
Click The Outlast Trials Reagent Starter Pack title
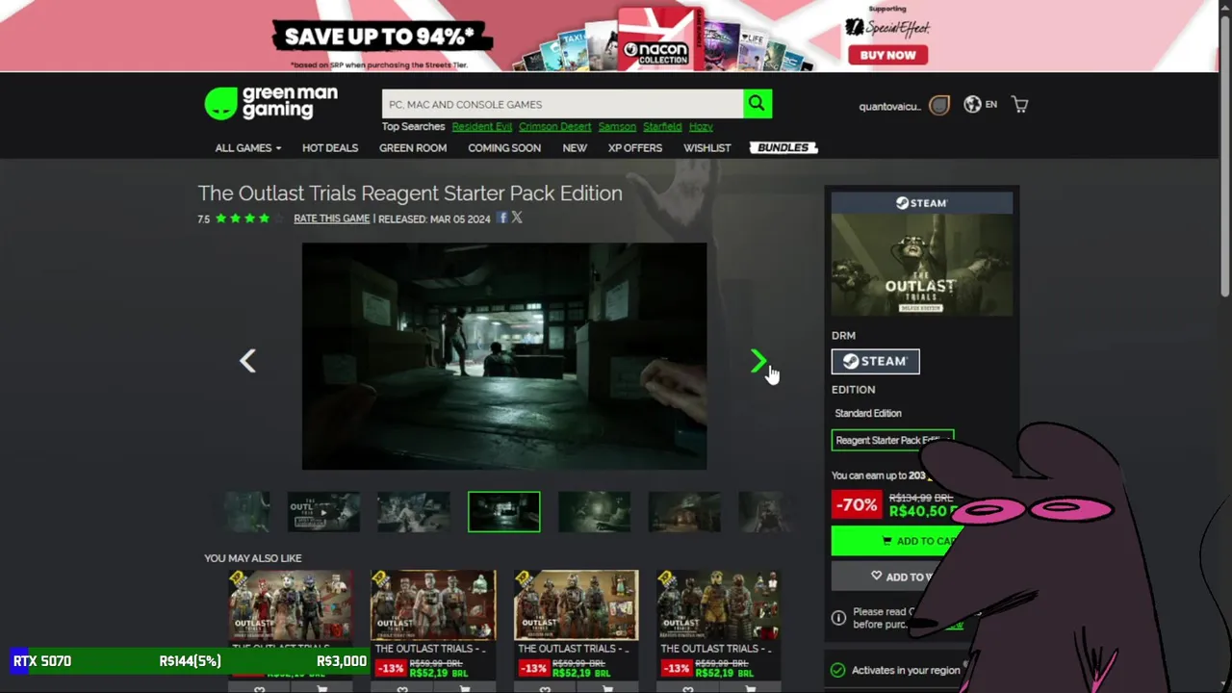(410, 193)
